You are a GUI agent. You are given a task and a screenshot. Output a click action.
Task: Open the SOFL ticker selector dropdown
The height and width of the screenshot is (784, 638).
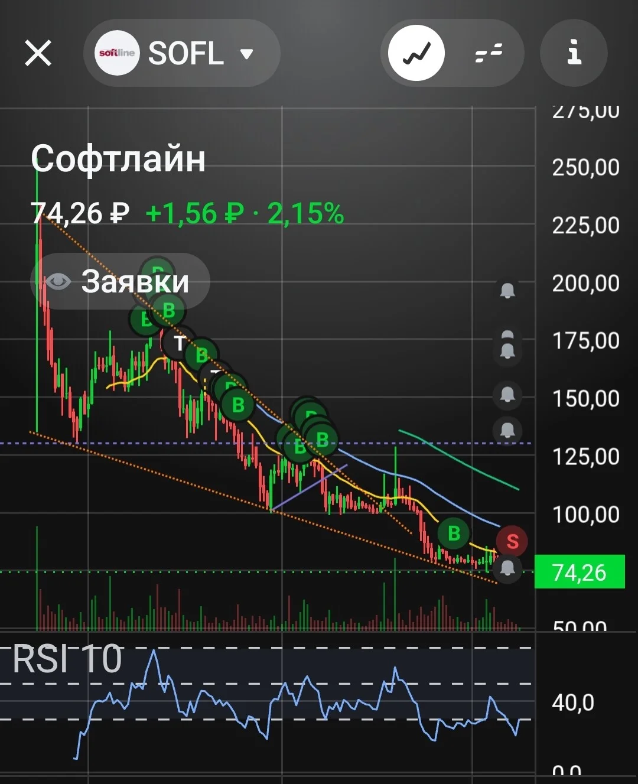(182, 53)
